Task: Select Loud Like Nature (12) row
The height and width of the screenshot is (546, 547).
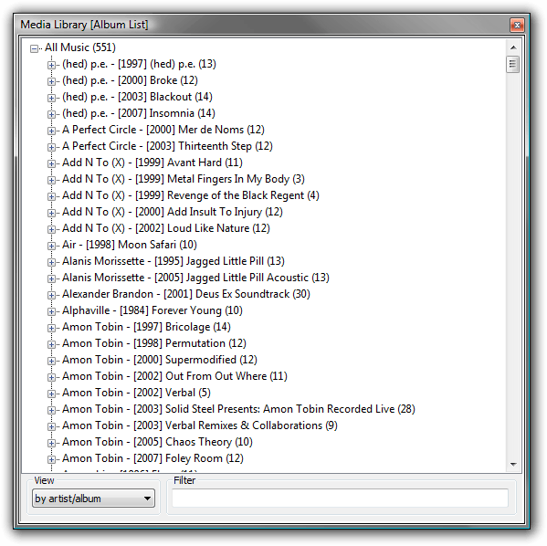Action: pyautogui.click(x=166, y=228)
